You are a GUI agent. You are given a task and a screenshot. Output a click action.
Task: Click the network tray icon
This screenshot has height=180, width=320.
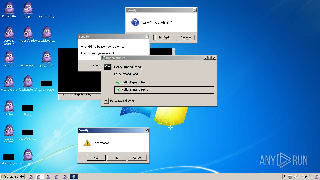[x=290, y=177]
